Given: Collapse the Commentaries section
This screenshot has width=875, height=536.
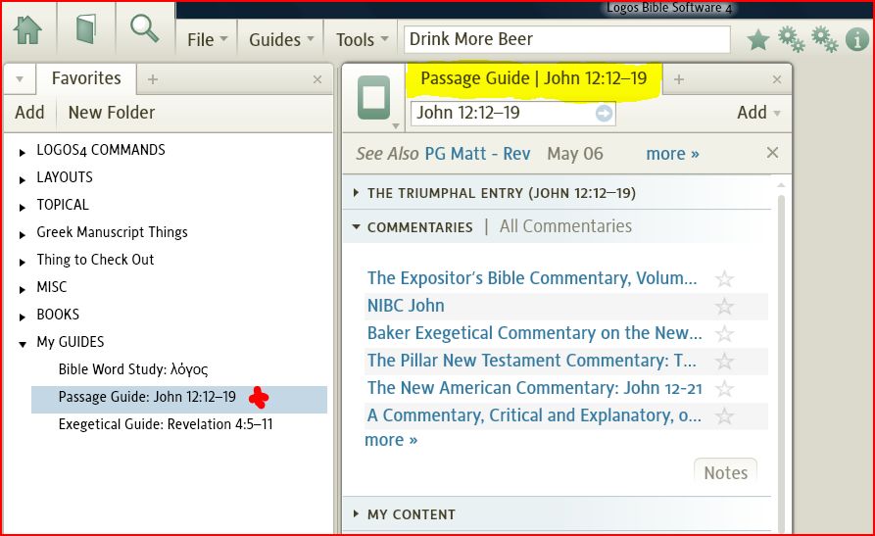Looking at the screenshot, I should [x=356, y=226].
